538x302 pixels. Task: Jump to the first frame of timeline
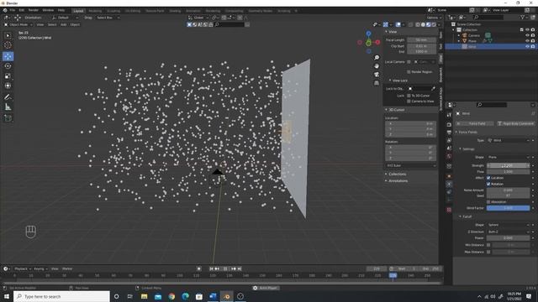(x=211, y=268)
